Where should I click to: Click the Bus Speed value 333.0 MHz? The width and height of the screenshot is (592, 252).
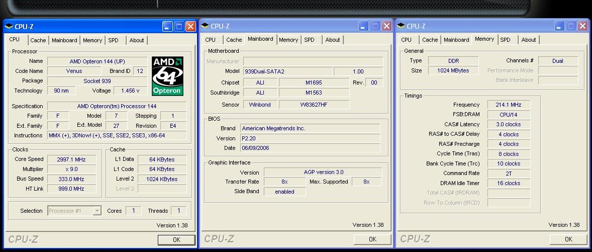tap(71, 179)
